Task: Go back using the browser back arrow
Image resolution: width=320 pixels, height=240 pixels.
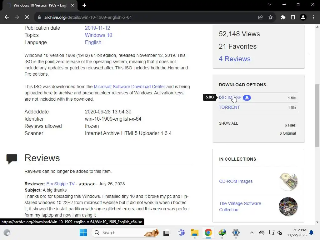Action: pyautogui.click(x=7, y=17)
